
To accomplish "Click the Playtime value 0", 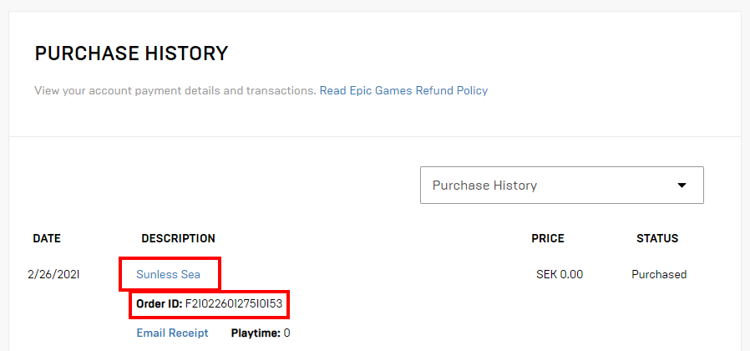I will pyautogui.click(x=286, y=333).
